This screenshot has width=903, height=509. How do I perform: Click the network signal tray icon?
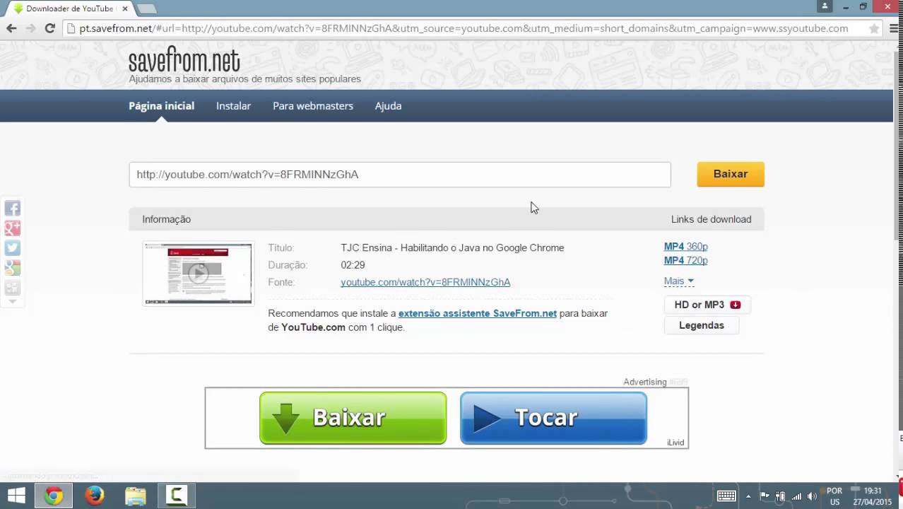click(797, 496)
